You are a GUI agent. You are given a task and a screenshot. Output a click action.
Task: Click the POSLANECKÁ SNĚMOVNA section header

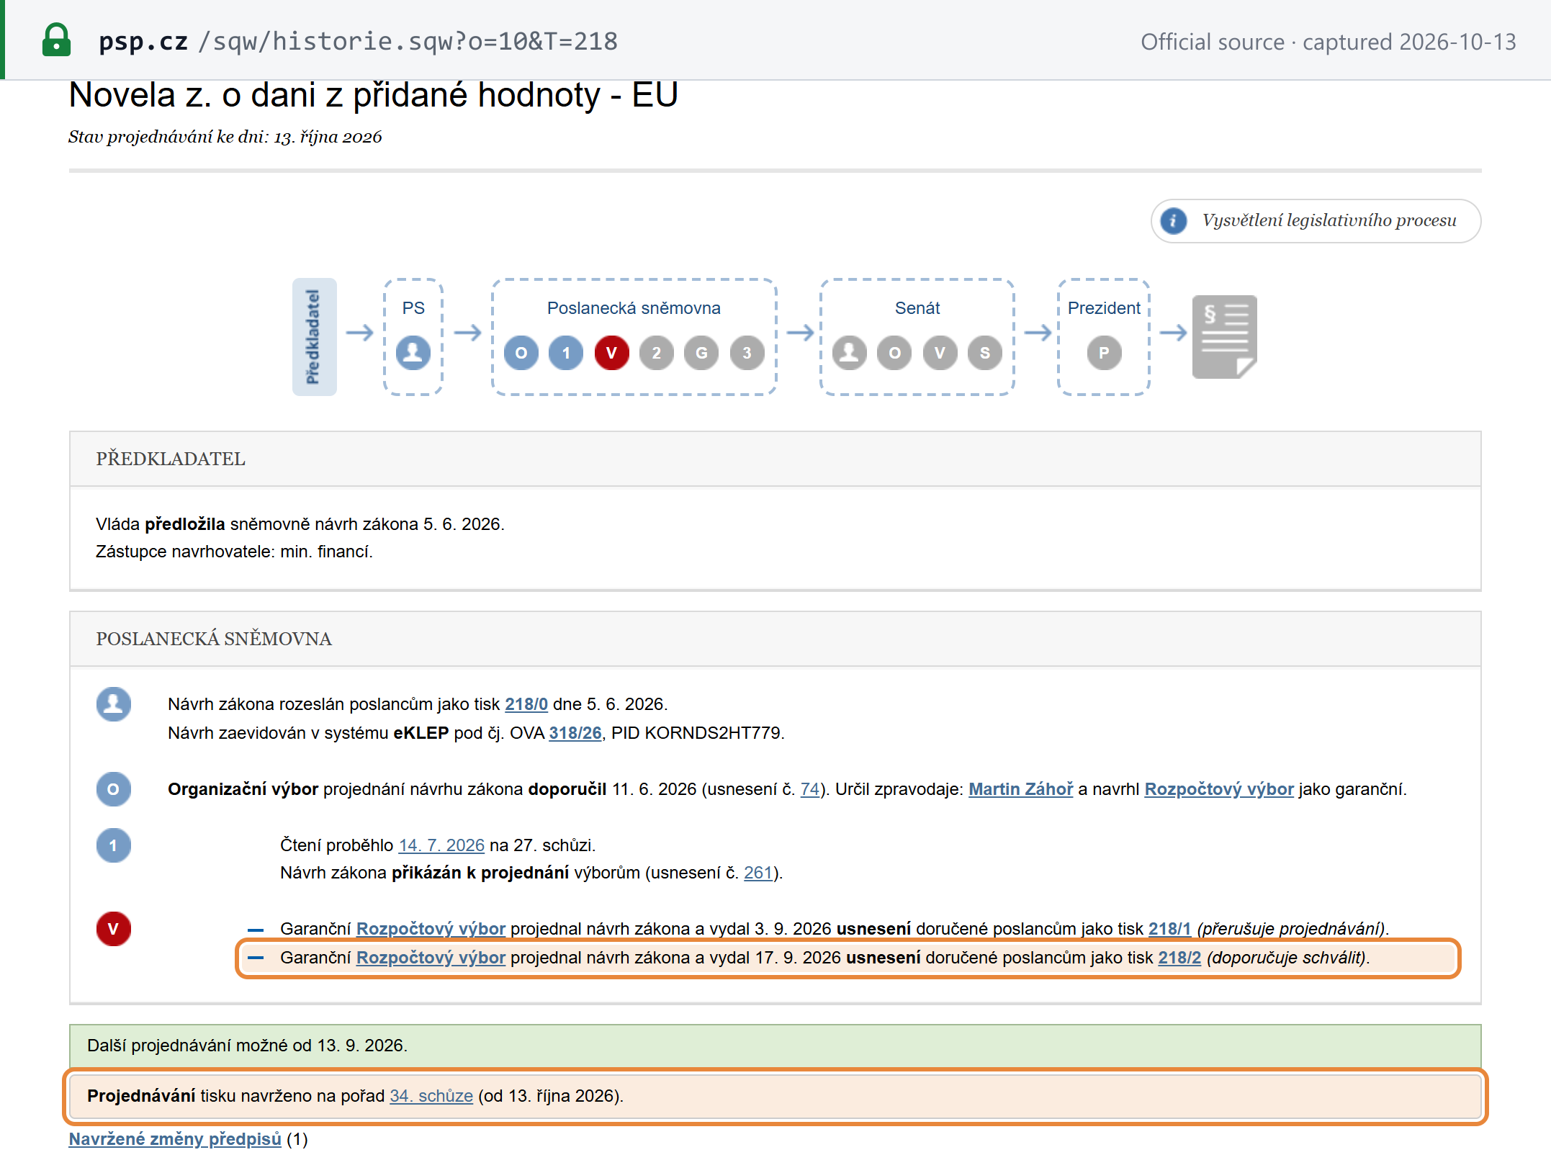point(775,639)
